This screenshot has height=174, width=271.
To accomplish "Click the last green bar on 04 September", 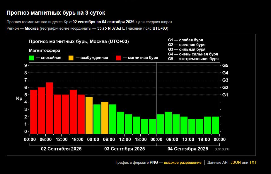I will tap(216, 125).
